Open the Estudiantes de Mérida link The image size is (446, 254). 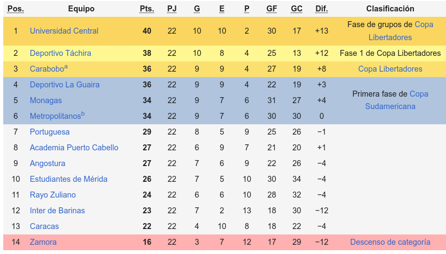click(68, 179)
